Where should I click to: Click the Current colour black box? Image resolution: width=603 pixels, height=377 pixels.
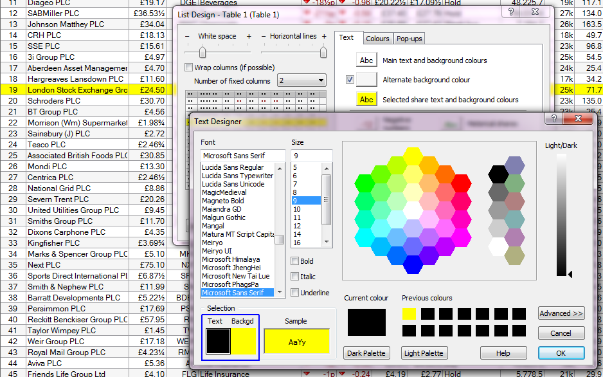click(x=366, y=322)
